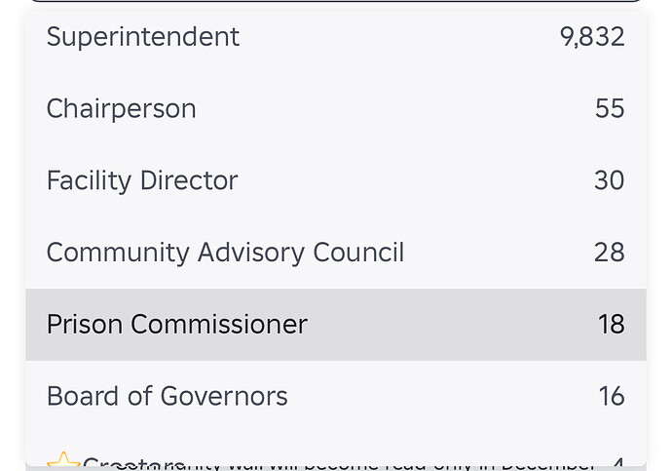
Task: Click the 18 count for Prison Commissioner
Action: point(611,325)
